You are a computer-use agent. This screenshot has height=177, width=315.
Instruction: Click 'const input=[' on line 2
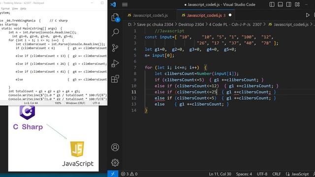click(161, 37)
